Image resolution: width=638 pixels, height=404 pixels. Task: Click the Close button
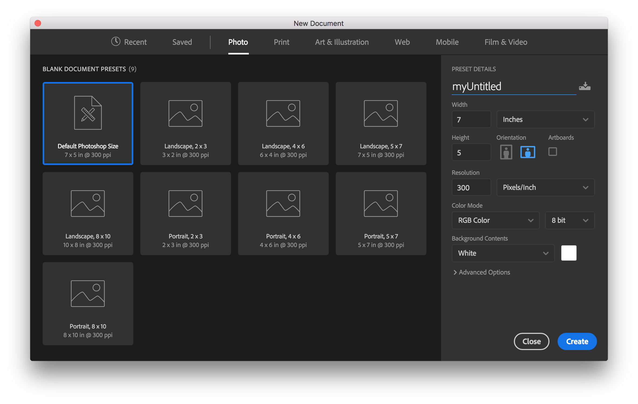coord(531,341)
